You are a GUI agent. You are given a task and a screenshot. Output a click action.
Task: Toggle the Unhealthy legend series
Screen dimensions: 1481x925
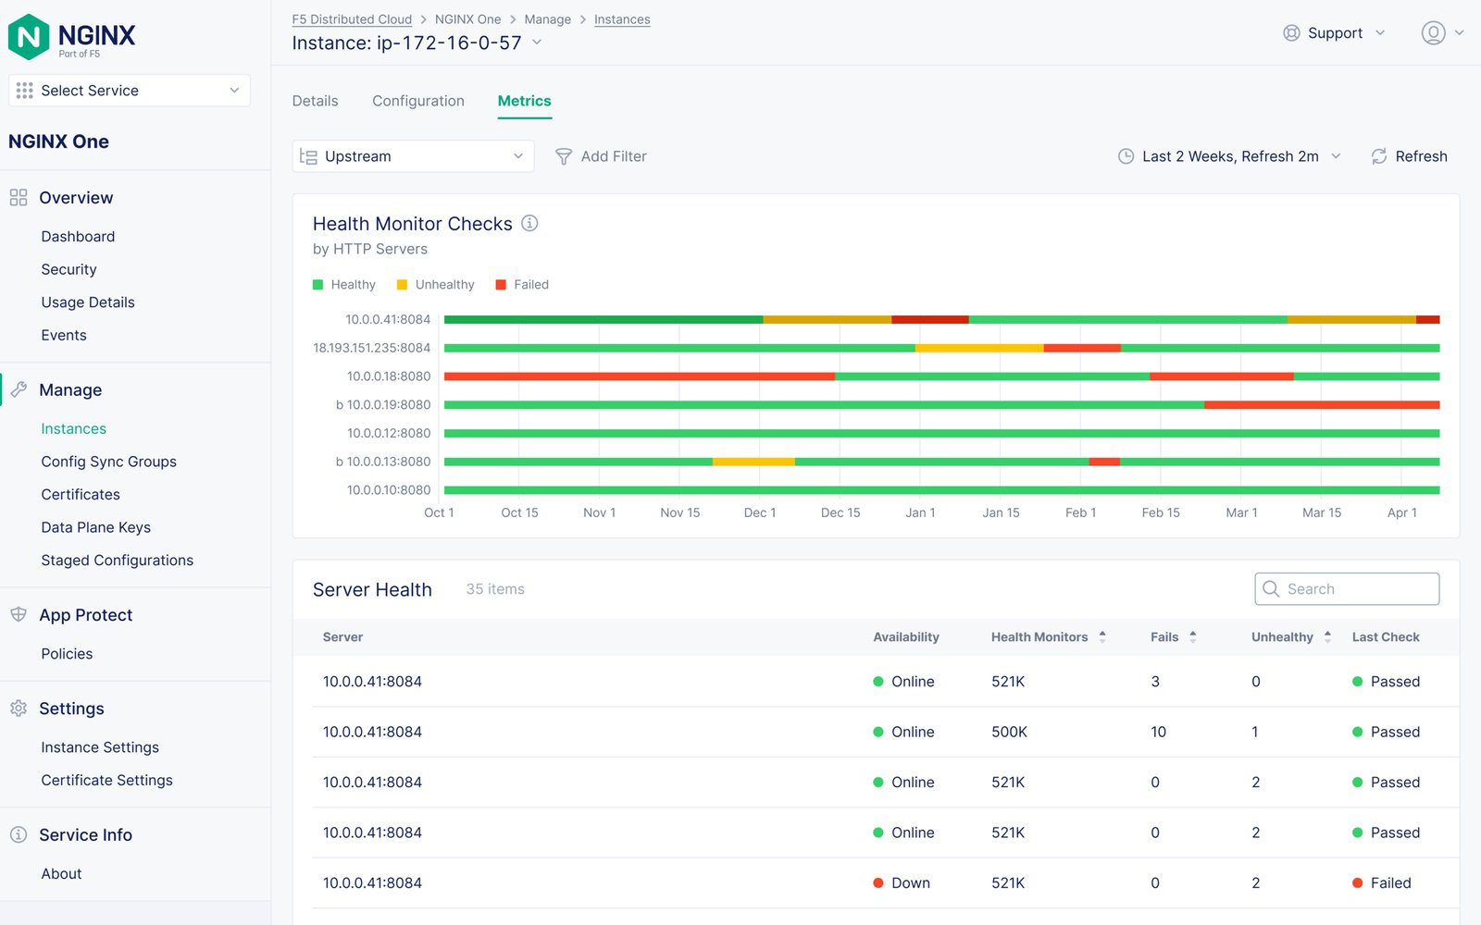point(435,285)
